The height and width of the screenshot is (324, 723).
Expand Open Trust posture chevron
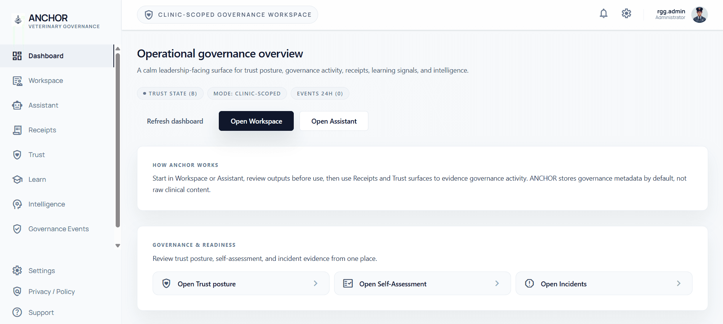[315, 283]
